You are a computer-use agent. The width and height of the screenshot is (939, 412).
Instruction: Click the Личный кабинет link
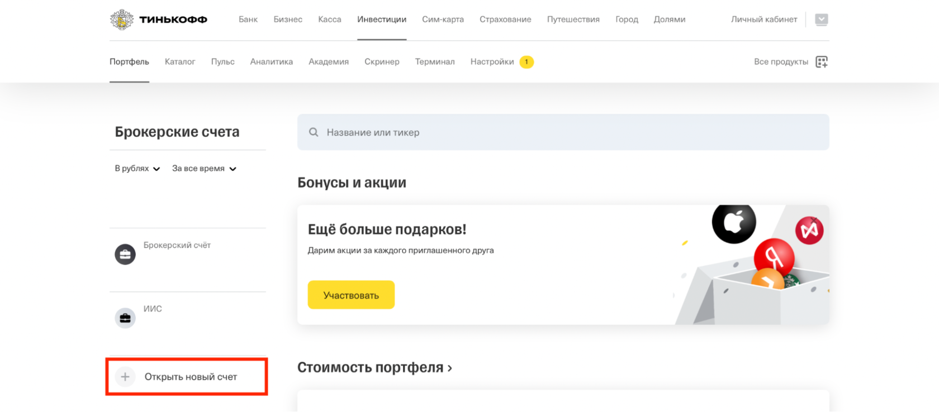[764, 20]
